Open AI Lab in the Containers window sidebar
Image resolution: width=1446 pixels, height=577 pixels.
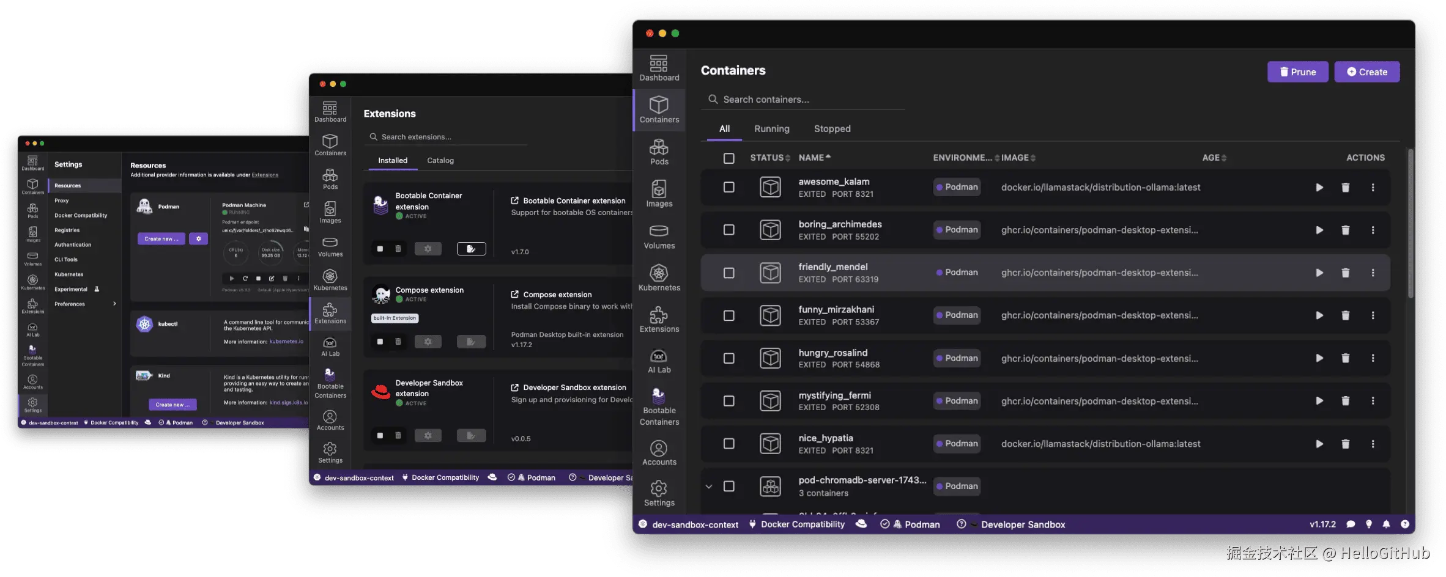(x=659, y=361)
